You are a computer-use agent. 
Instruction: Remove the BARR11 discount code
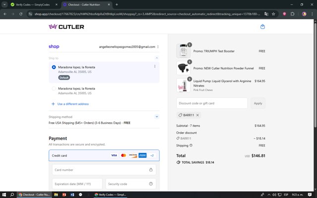(198, 115)
